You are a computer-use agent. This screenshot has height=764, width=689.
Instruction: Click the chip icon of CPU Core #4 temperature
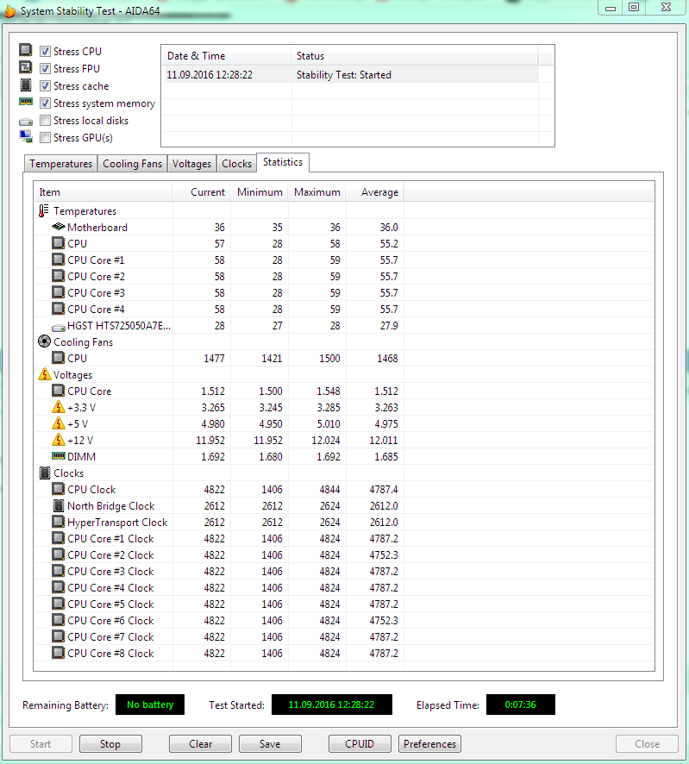(59, 309)
